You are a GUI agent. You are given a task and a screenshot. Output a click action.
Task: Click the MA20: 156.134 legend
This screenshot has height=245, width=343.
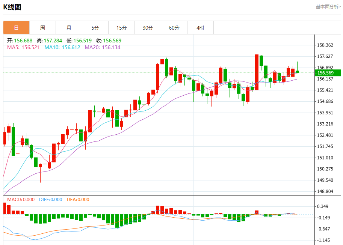[x=103, y=47]
